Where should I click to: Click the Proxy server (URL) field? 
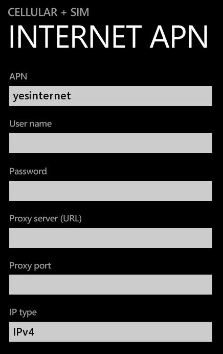click(110, 238)
